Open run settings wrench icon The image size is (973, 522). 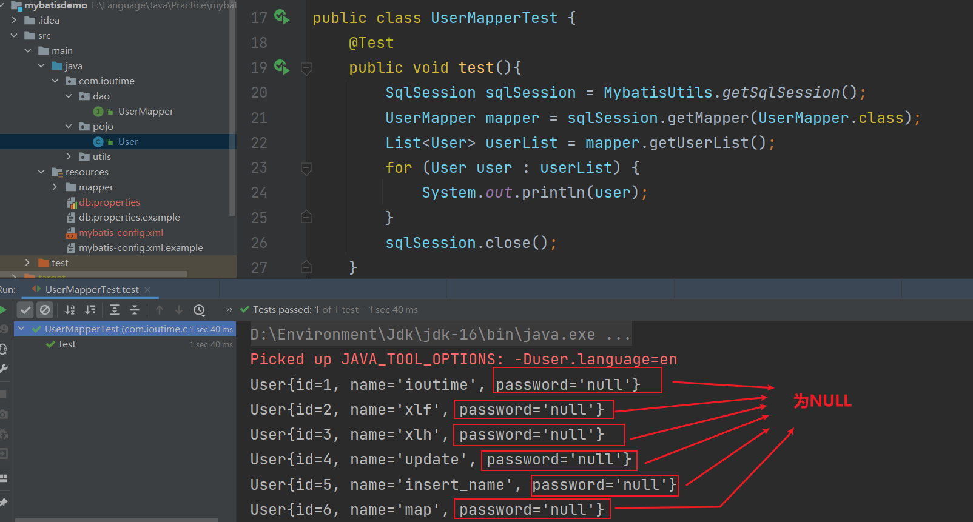pyautogui.click(x=4, y=369)
